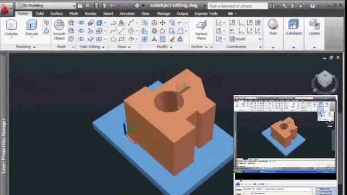Viewport: 347px width, 195px height.
Task: Click the 3D Array tool icon
Action: pos(145,39)
